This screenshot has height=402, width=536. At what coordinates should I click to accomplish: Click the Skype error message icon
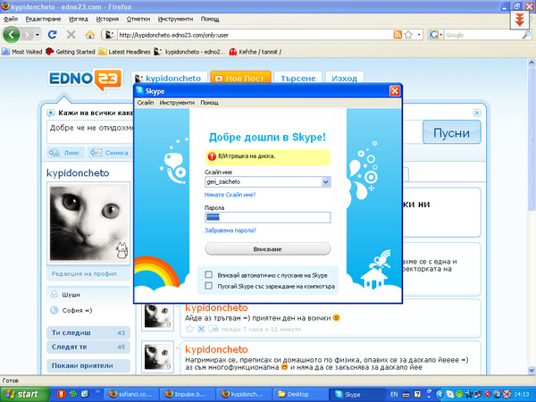[212, 156]
